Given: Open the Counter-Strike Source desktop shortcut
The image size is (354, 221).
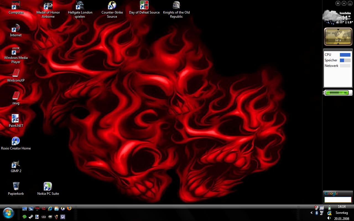Looking at the screenshot, I should tap(112, 6).
